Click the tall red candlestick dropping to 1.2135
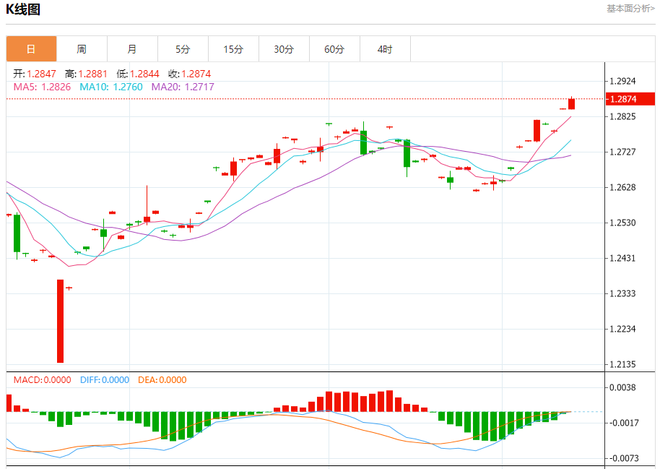Image resolution: width=660 pixels, height=469 pixels. pyautogui.click(x=60, y=321)
